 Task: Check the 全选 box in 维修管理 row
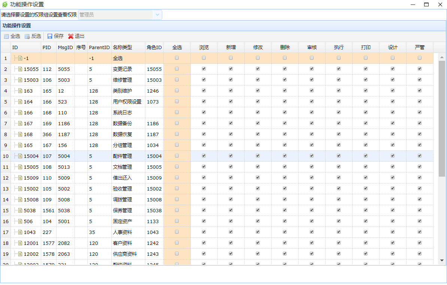tap(177, 80)
